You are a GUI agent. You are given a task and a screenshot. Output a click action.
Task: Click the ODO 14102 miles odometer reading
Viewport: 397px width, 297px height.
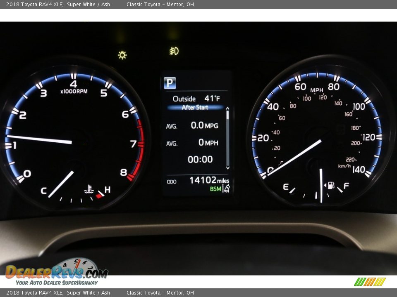click(198, 180)
